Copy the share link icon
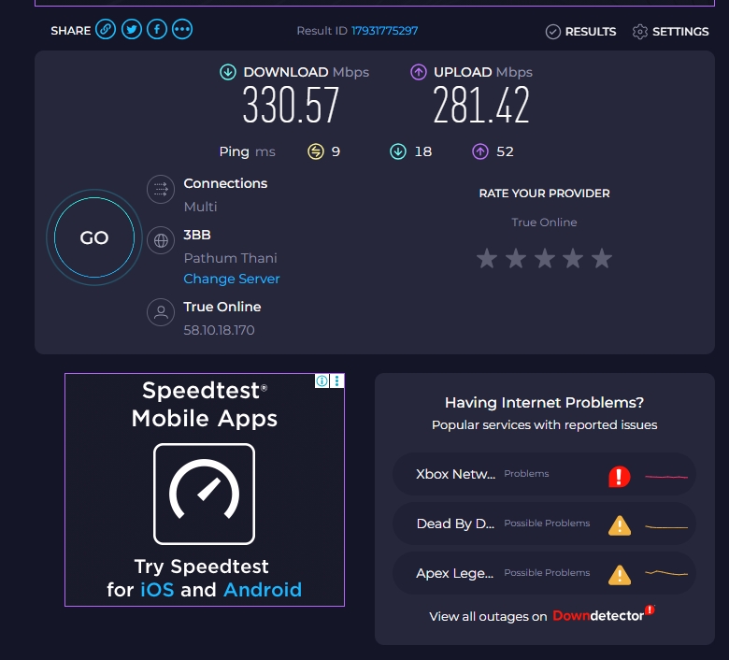Image resolution: width=729 pixels, height=660 pixels. (x=106, y=30)
